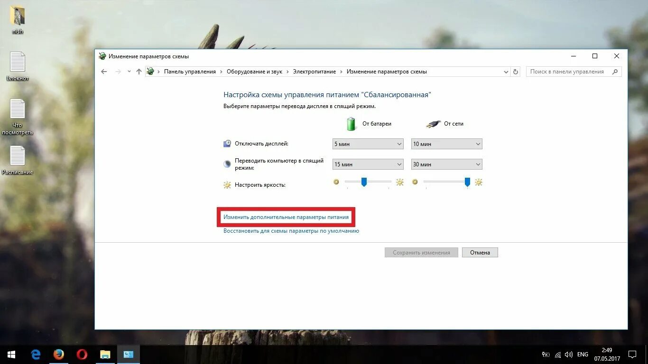This screenshot has width=648, height=364.
Task: Click the brightness sun icon beside Настроить яркость
Action: pos(227,185)
